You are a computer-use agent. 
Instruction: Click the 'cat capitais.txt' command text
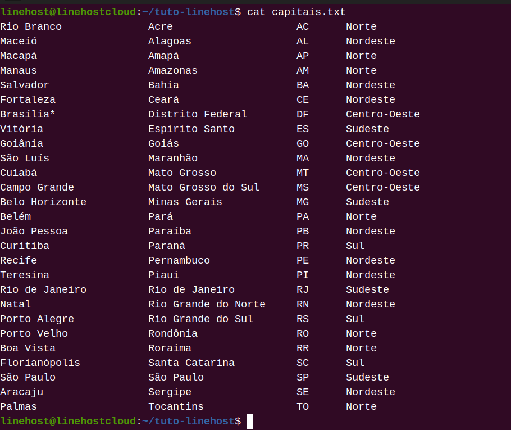(x=296, y=12)
